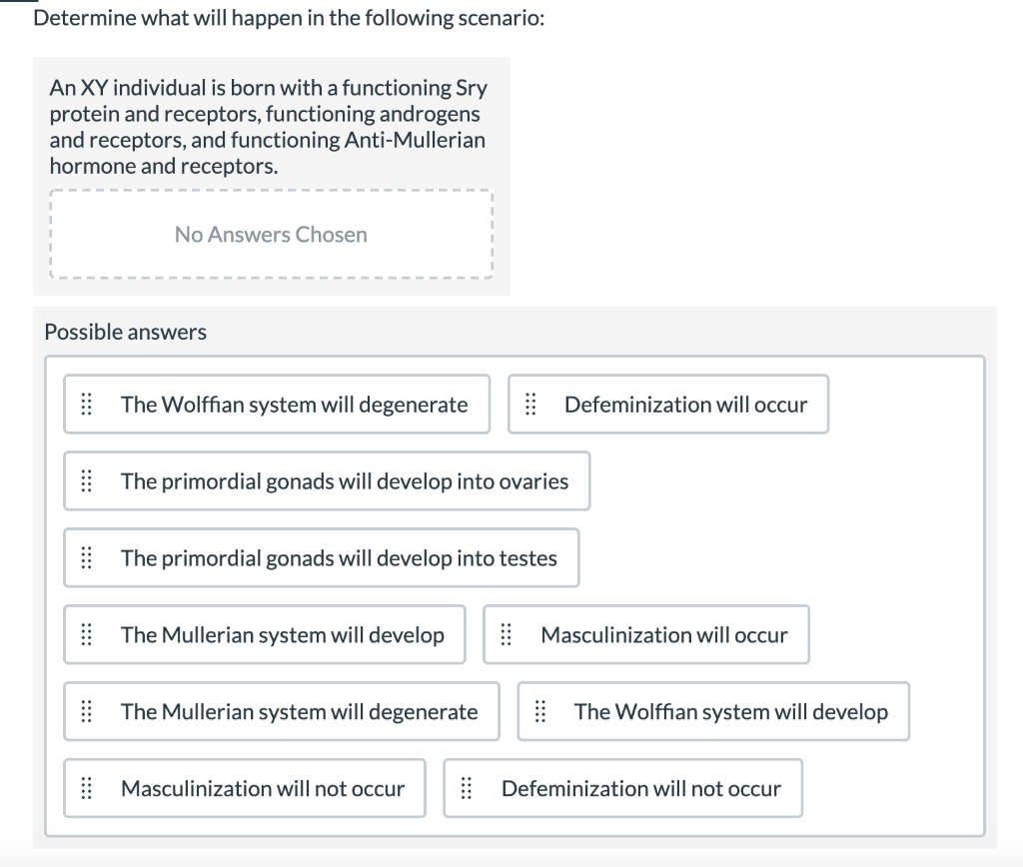Click drag handle beside 'The Wolffian system will develop'

[x=540, y=712]
